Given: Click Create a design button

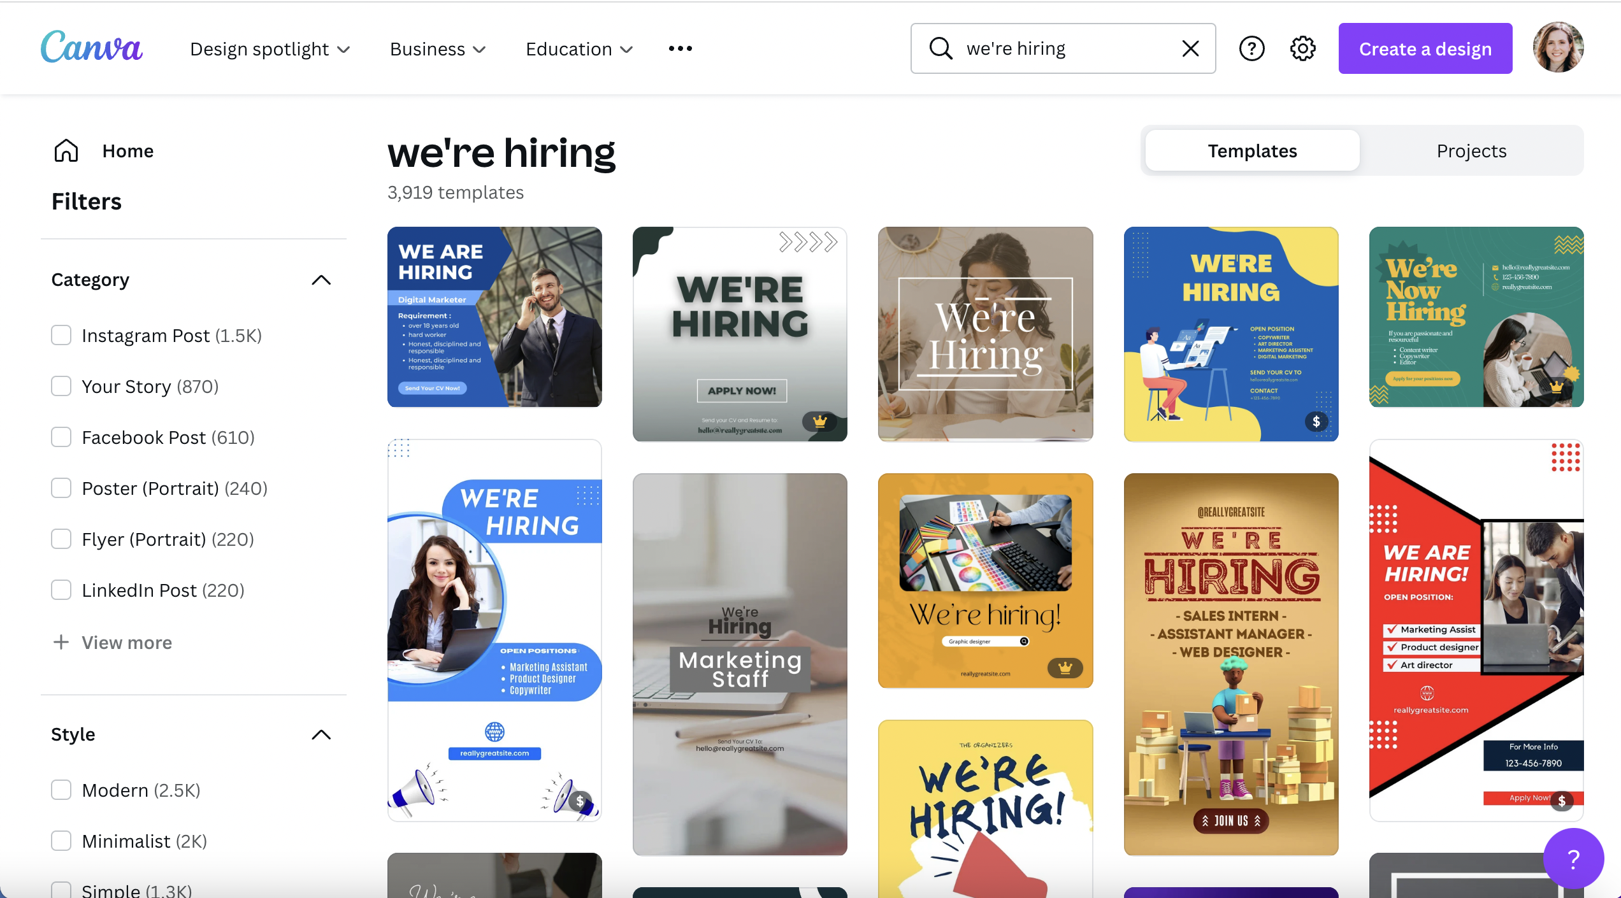Looking at the screenshot, I should pyautogui.click(x=1425, y=48).
